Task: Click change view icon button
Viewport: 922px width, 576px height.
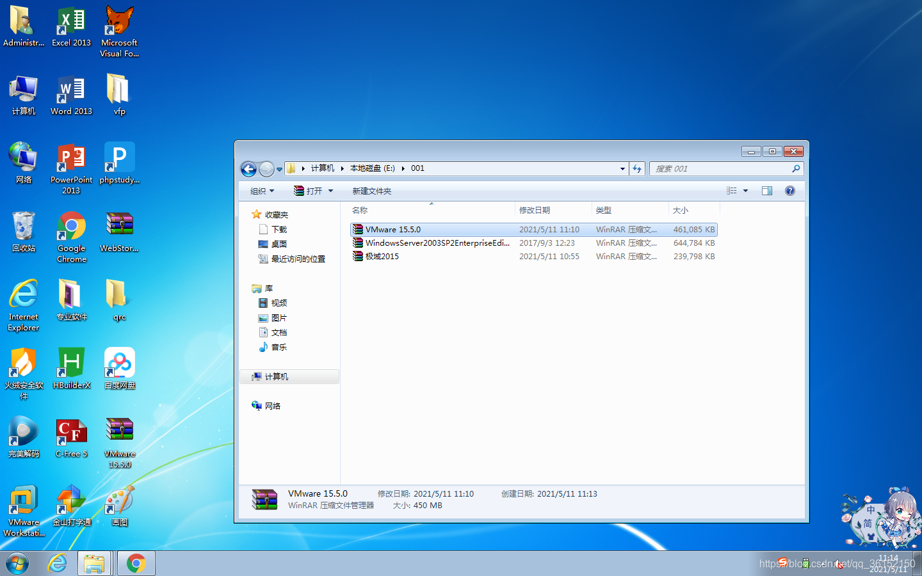Action: [732, 191]
